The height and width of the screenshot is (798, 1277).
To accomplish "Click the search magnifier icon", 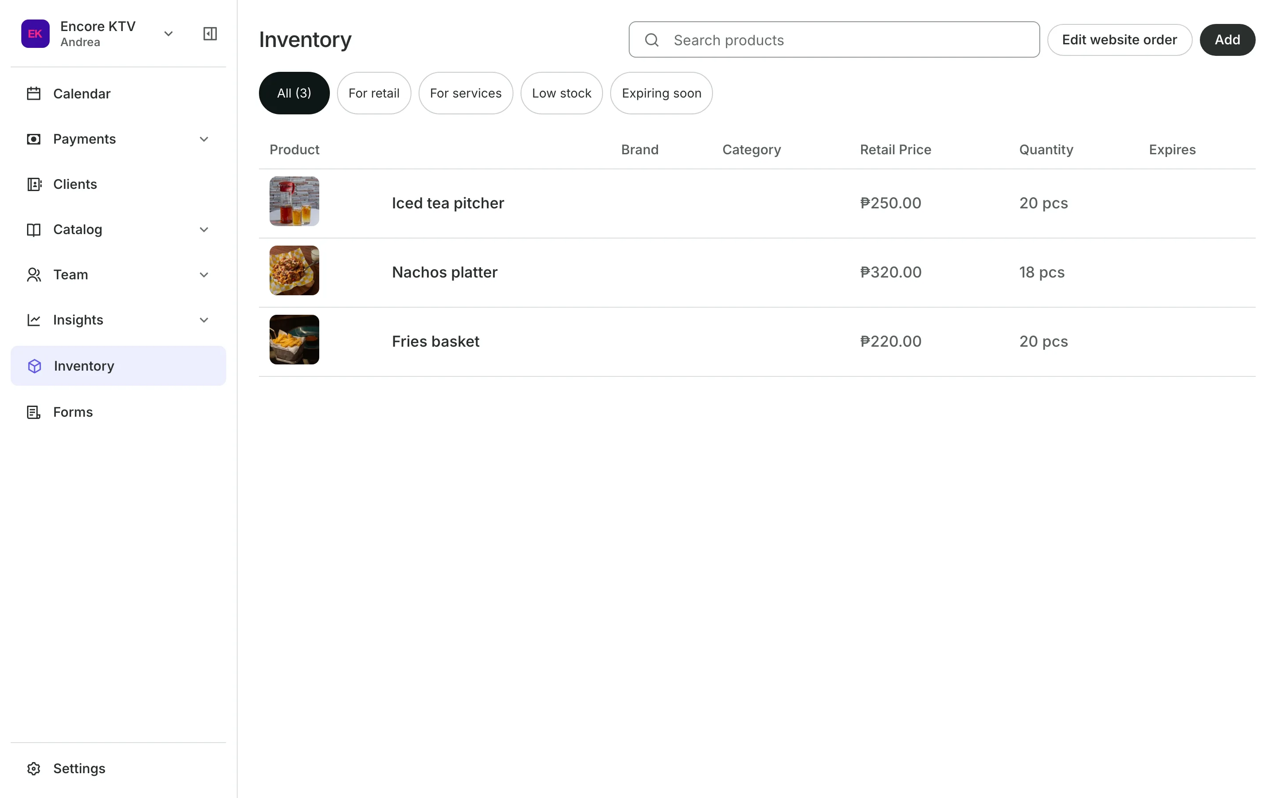I will (x=652, y=39).
